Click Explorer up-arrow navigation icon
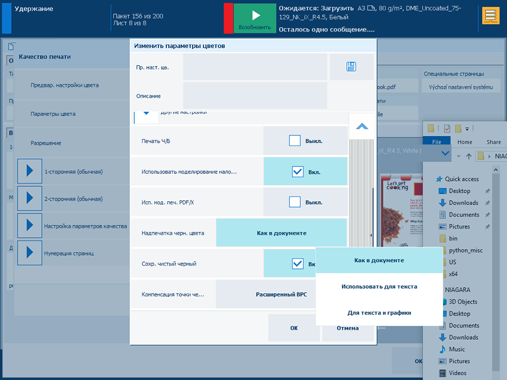This screenshot has width=507, height=380. point(468,156)
